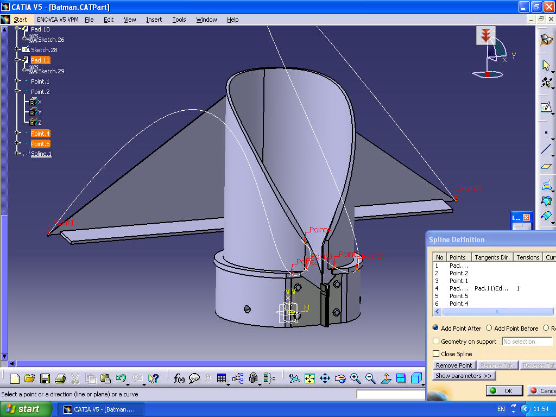The image size is (556, 417).
Task: Click the New document icon
Action: 15,378
